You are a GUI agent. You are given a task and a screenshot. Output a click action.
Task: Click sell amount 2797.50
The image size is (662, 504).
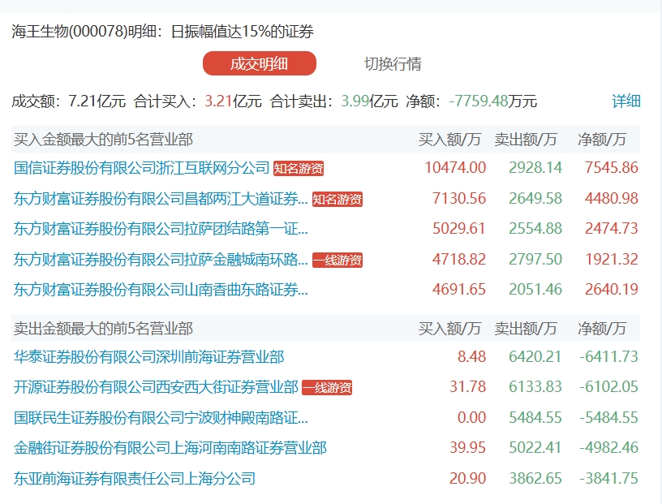click(535, 260)
